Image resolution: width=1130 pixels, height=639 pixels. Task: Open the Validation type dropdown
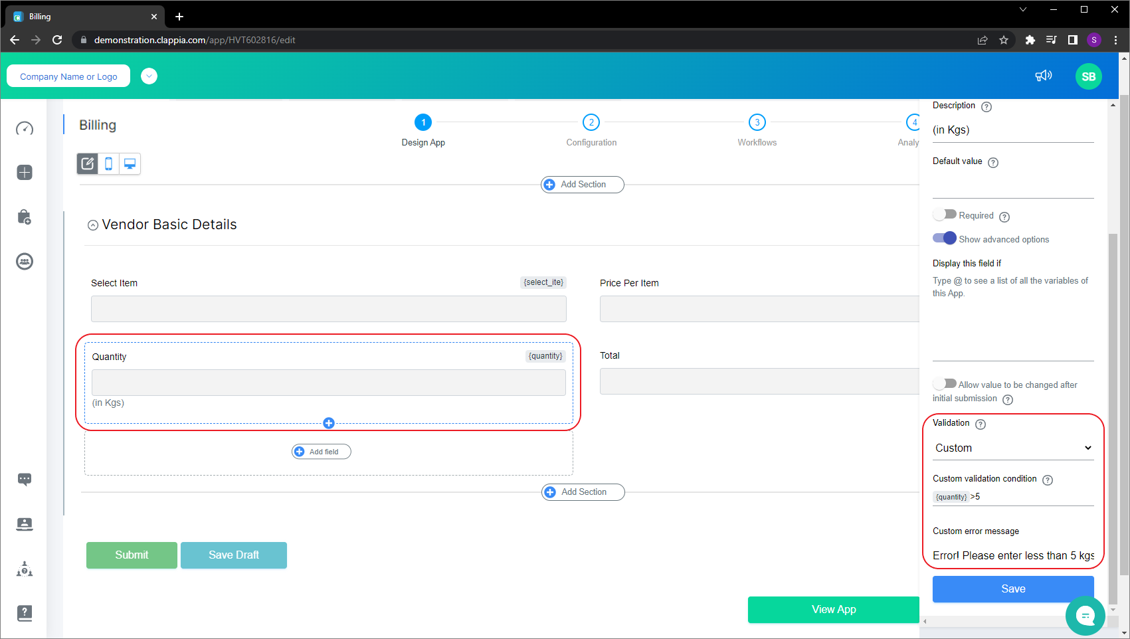(x=1013, y=448)
